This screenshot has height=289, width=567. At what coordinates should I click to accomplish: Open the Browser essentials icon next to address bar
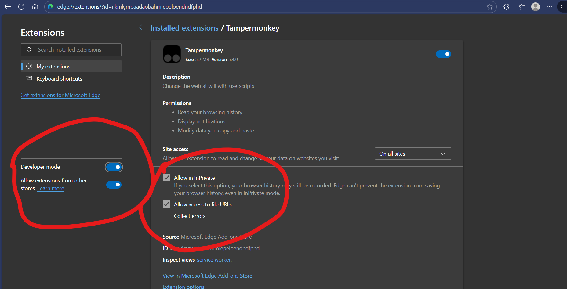pos(506,6)
